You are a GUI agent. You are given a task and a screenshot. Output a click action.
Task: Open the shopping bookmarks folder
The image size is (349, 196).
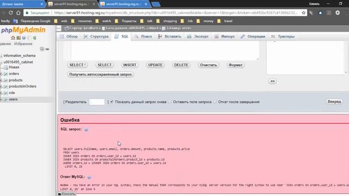tap(167, 21)
